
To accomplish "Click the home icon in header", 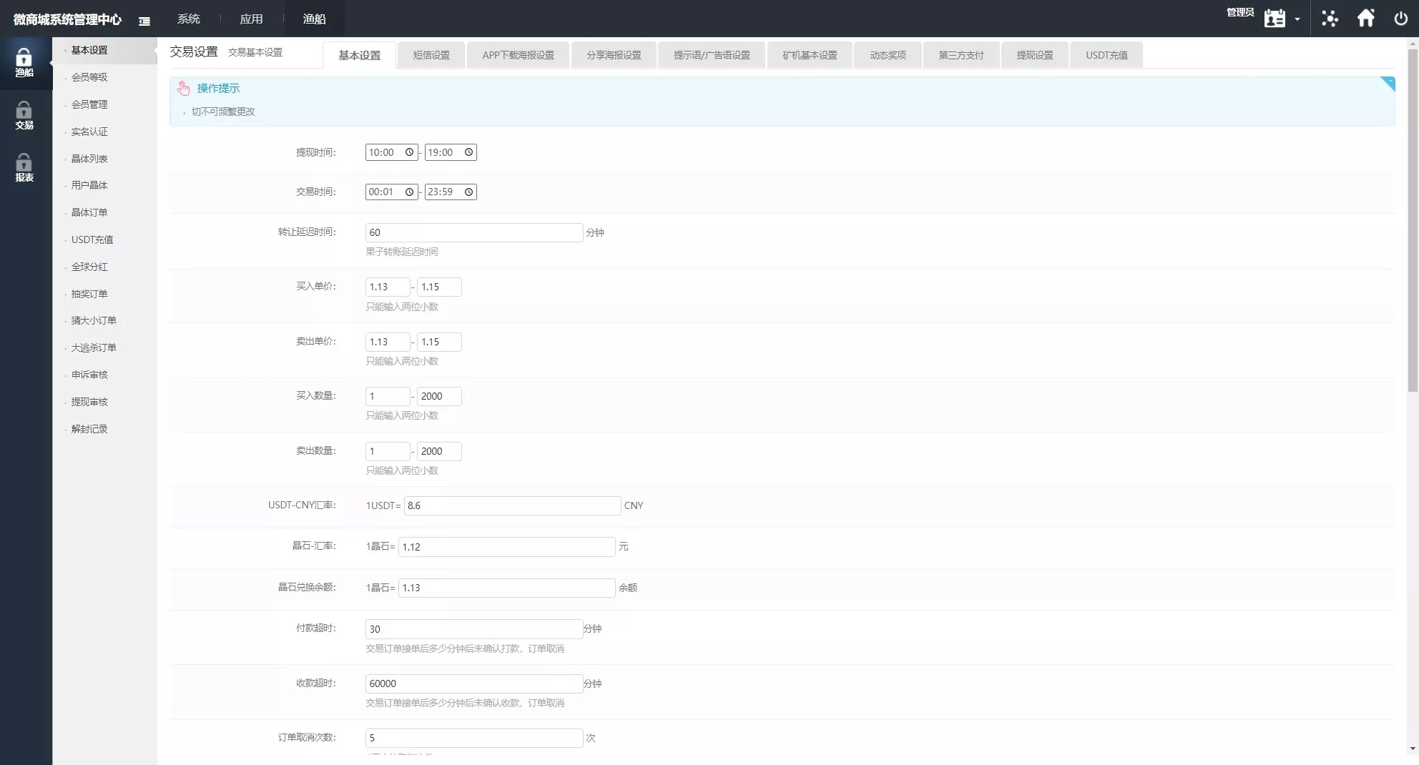I will point(1365,19).
